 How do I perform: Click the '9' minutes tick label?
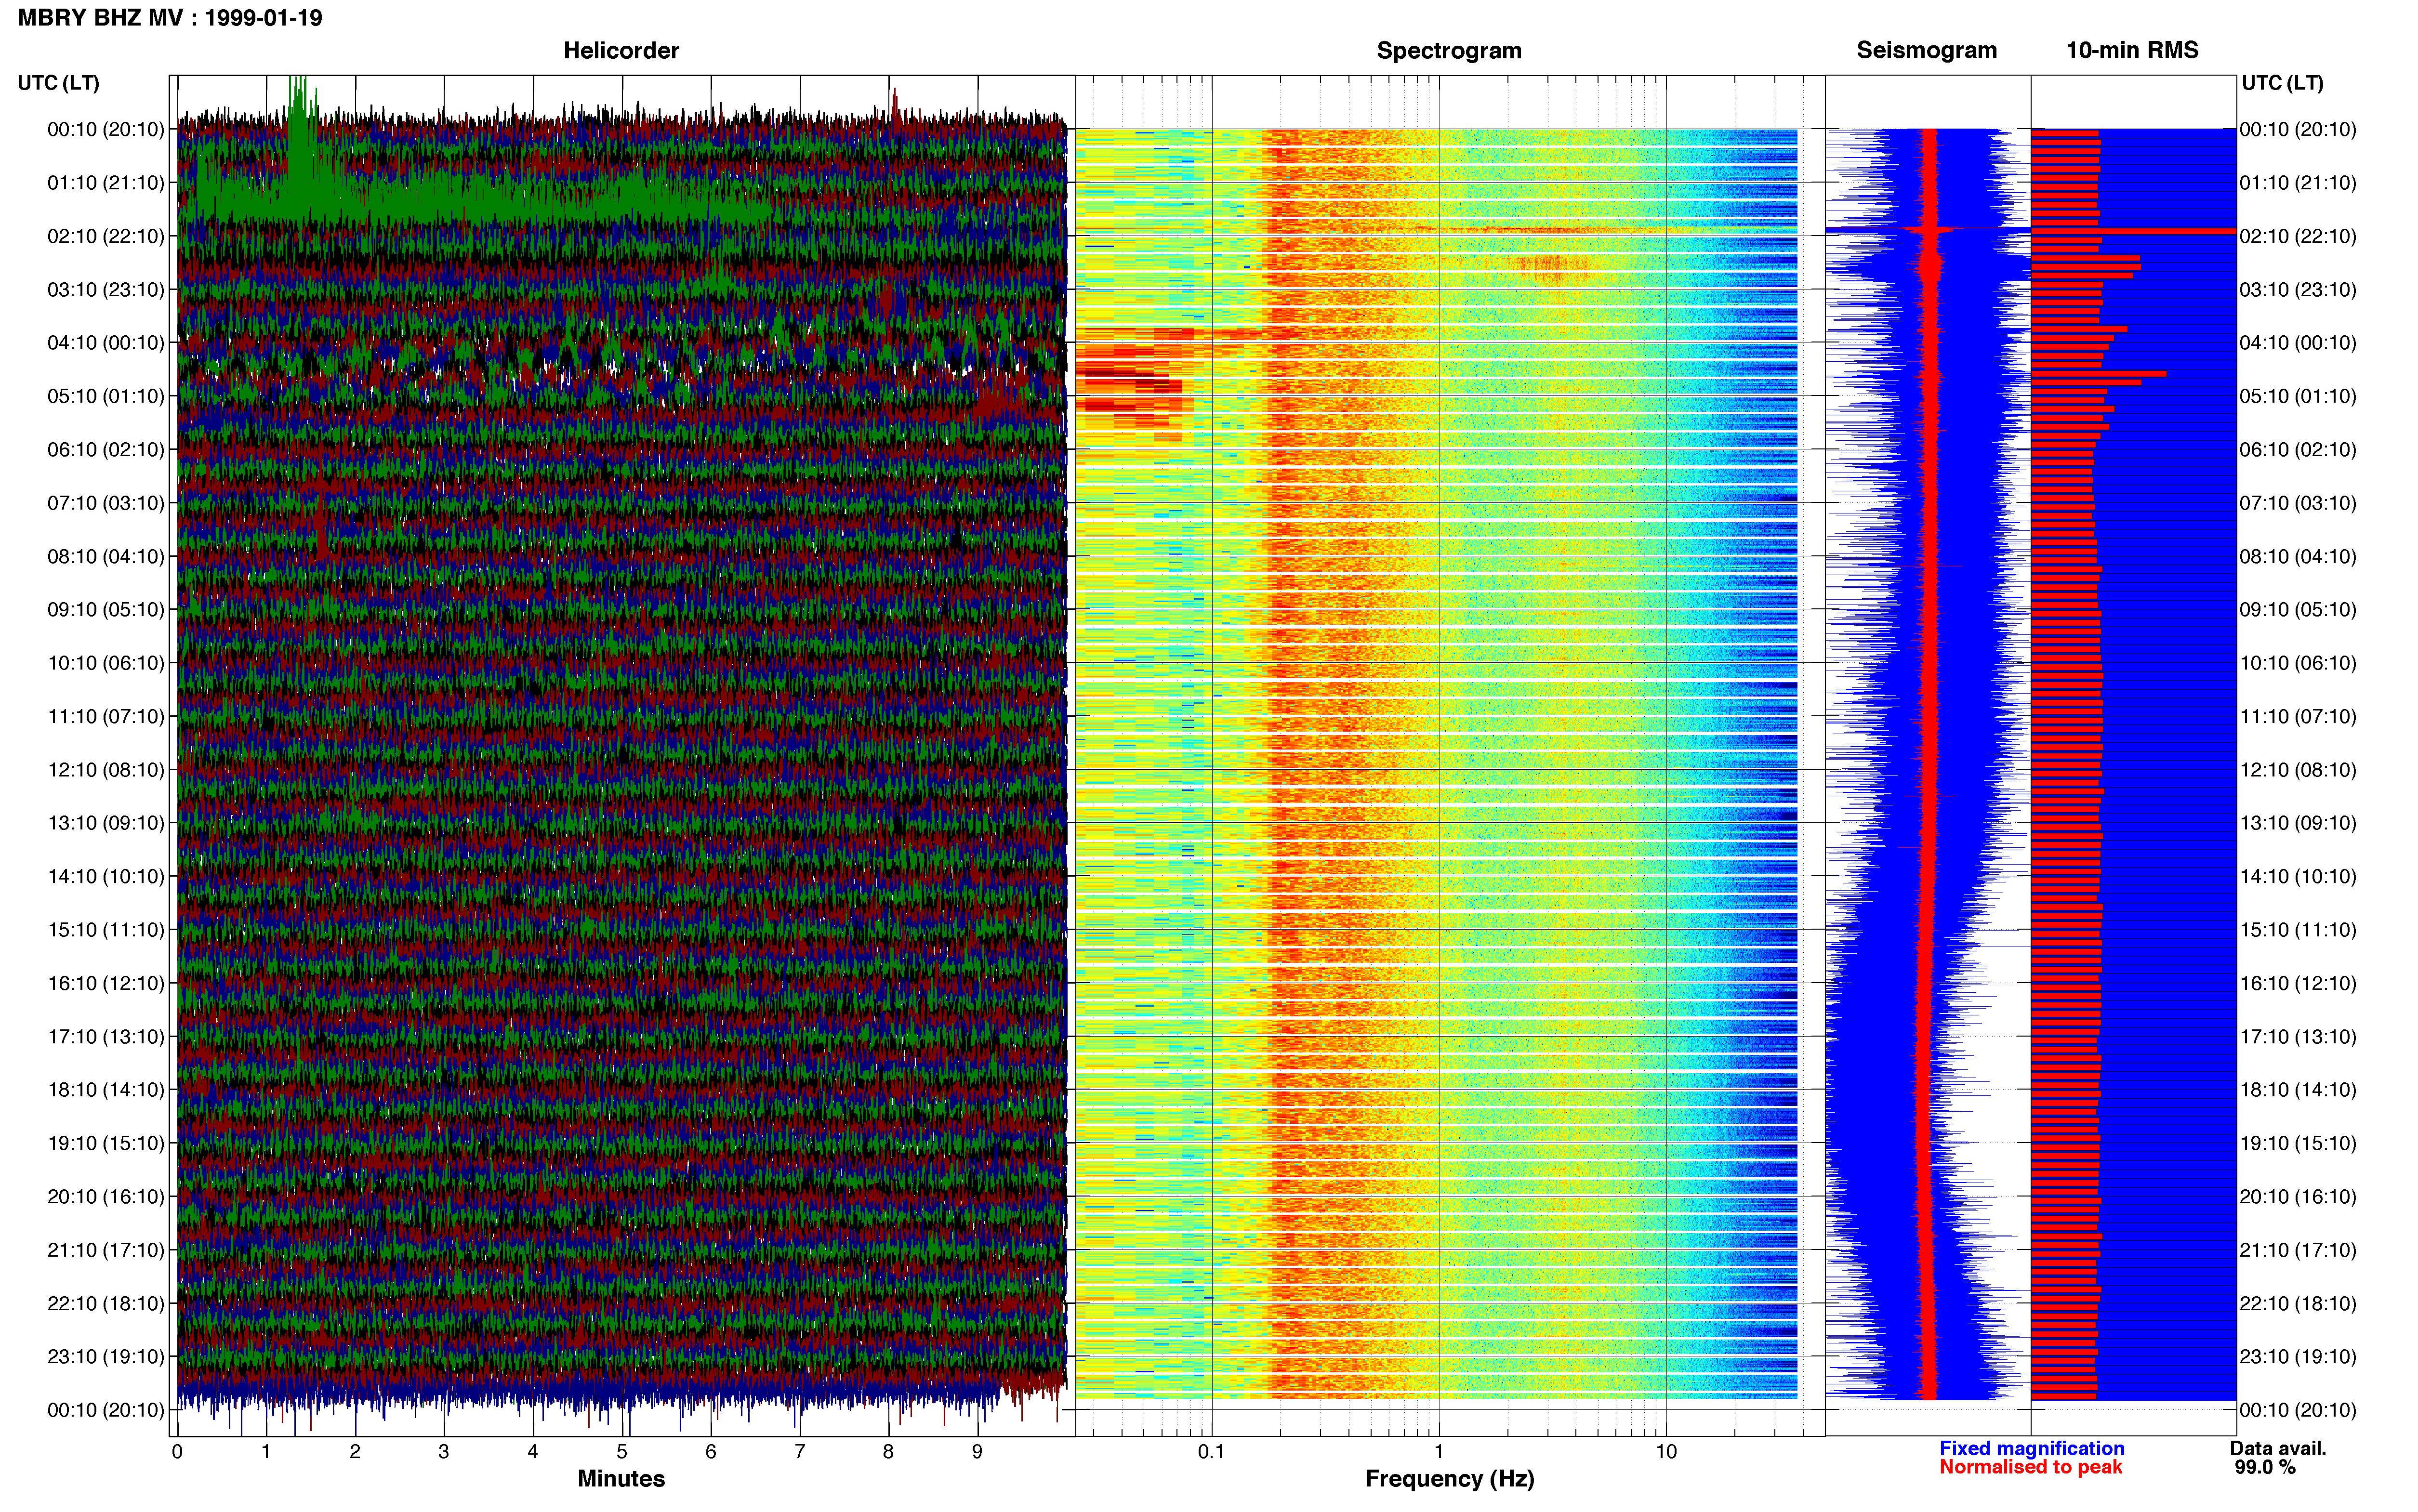977,1451
